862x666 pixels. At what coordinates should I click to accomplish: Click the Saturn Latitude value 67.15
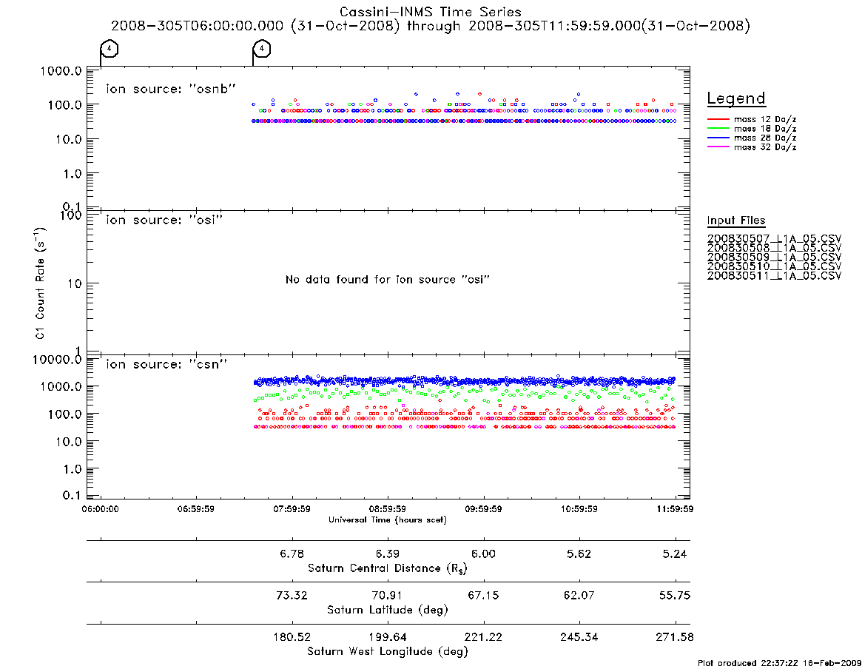click(x=483, y=595)
